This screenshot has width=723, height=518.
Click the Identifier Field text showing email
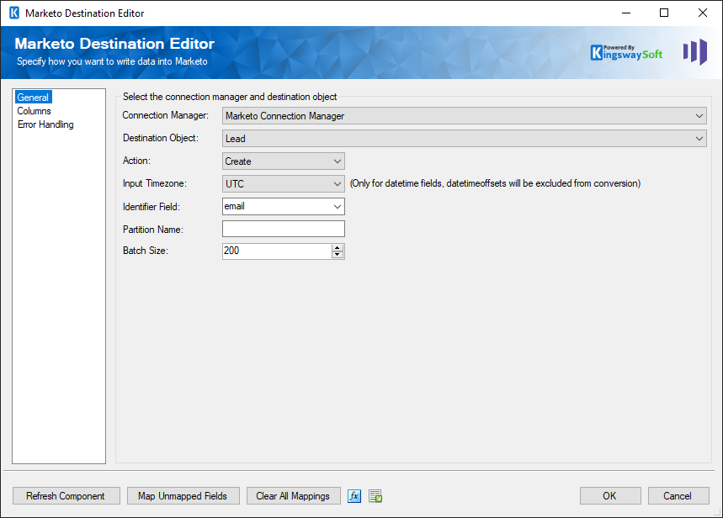234,207
